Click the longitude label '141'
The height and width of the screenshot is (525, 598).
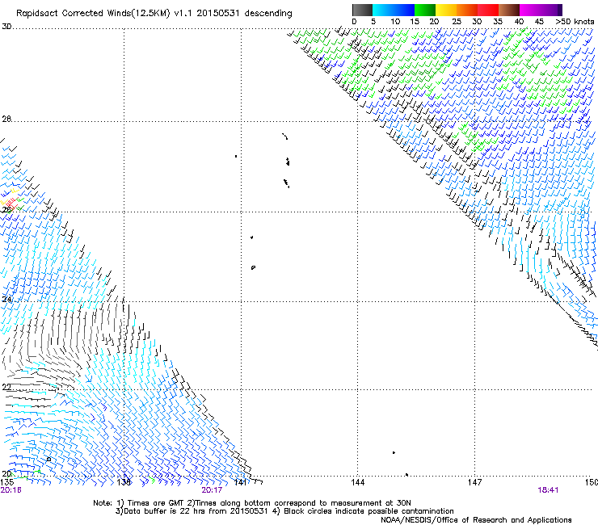[x=241, y=482]
